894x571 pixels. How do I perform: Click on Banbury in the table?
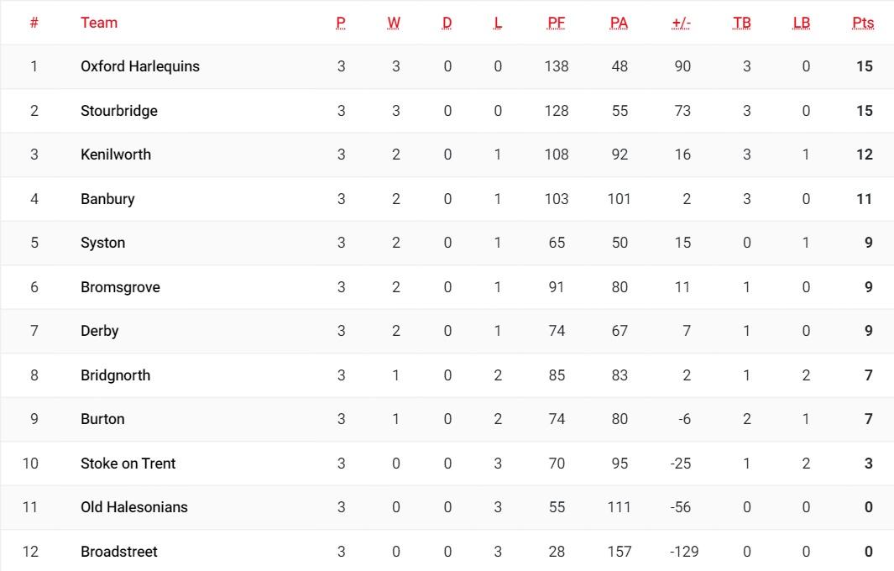tap(107, 199)
